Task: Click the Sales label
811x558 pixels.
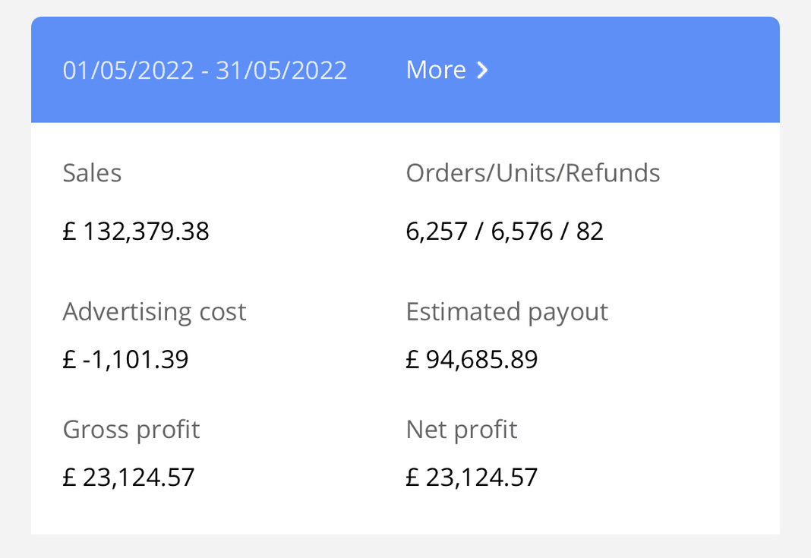Action: click(92, 173)
